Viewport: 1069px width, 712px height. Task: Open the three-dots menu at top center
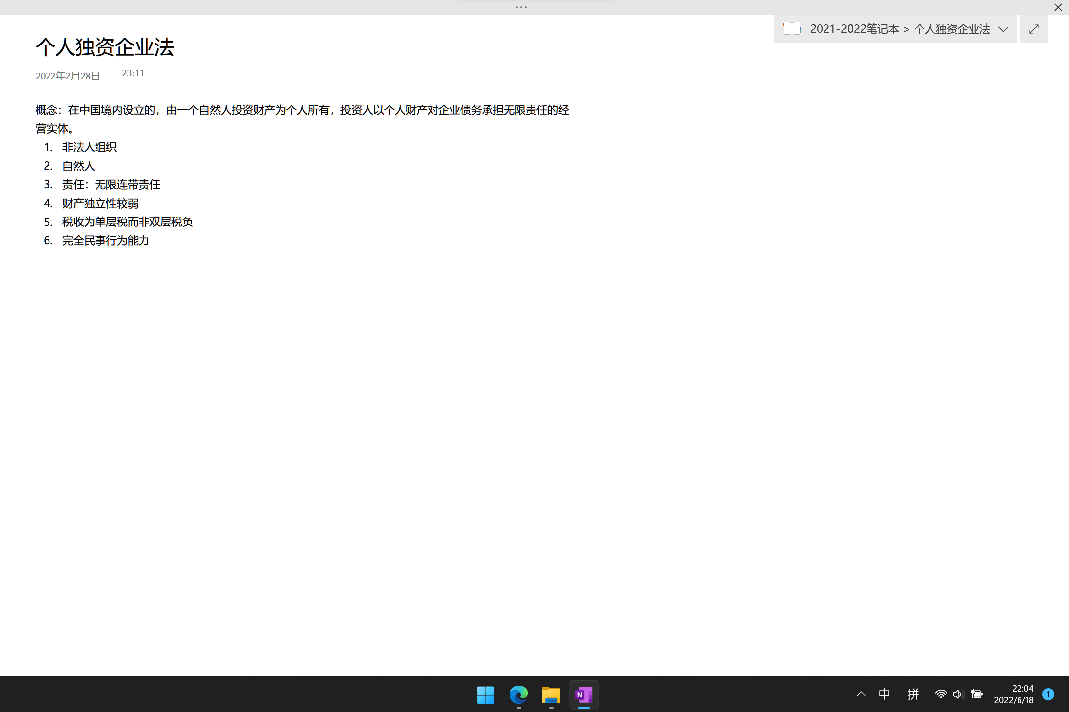click(521, 7)
